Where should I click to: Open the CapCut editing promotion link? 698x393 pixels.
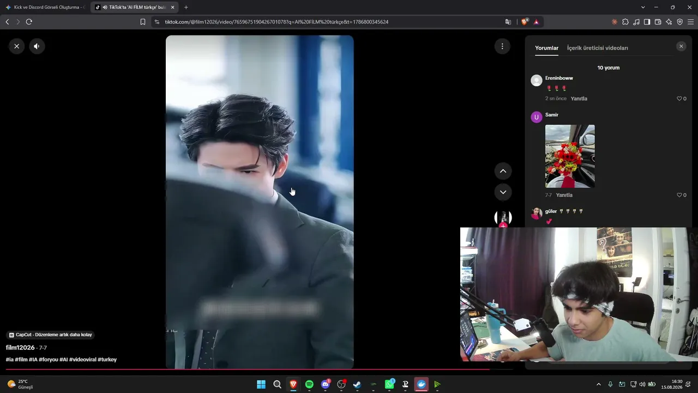(50, 335)
